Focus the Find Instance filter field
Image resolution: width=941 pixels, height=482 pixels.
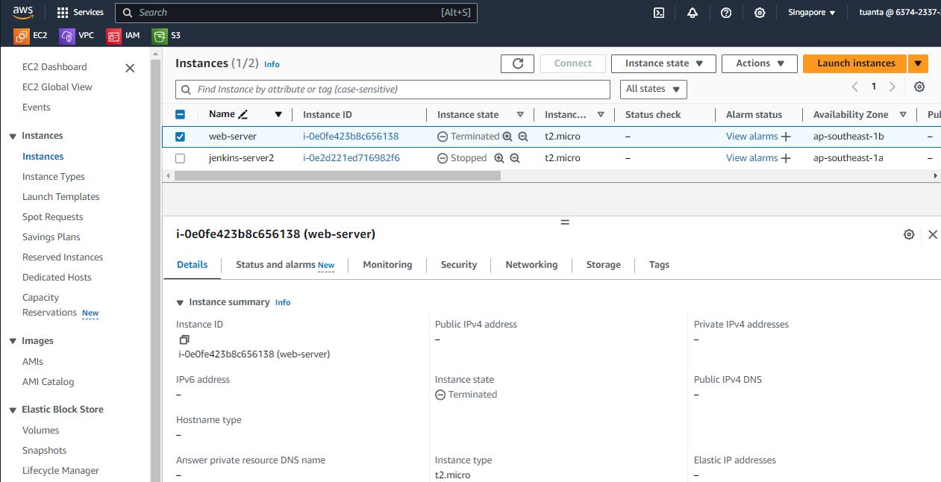tap(393, 90)
